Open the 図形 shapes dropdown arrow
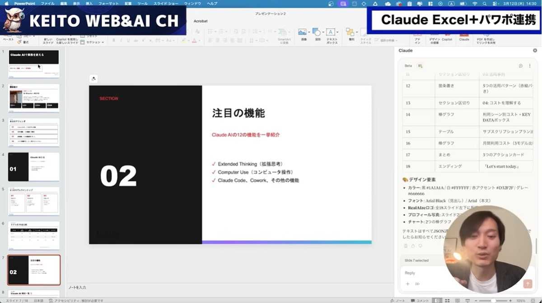This screenshot has width=542, height=303. (x=323, y=32)
